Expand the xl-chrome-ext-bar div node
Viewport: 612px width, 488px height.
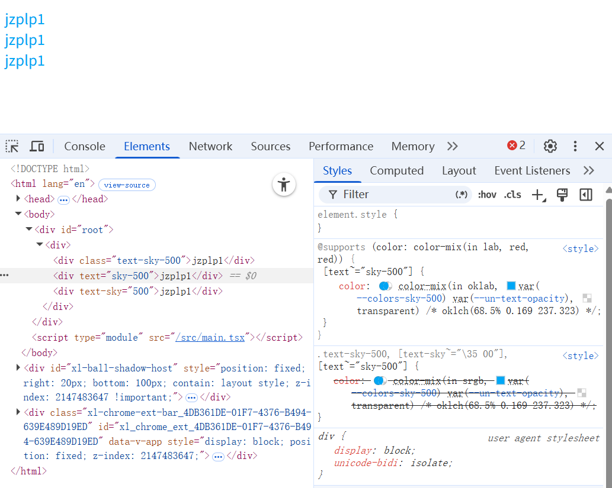coord(18,412)
